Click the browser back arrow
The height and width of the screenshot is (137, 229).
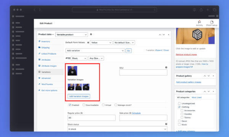35,10
